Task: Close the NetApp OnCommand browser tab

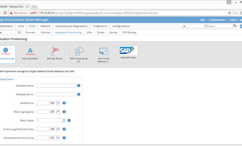Action: (27, 7)
